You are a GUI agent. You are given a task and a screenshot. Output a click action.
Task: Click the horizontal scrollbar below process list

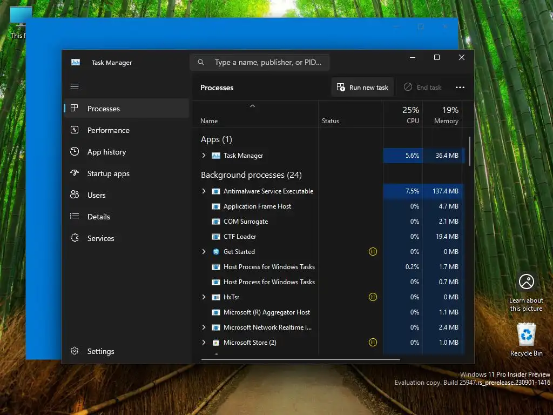tap(300, 359)
